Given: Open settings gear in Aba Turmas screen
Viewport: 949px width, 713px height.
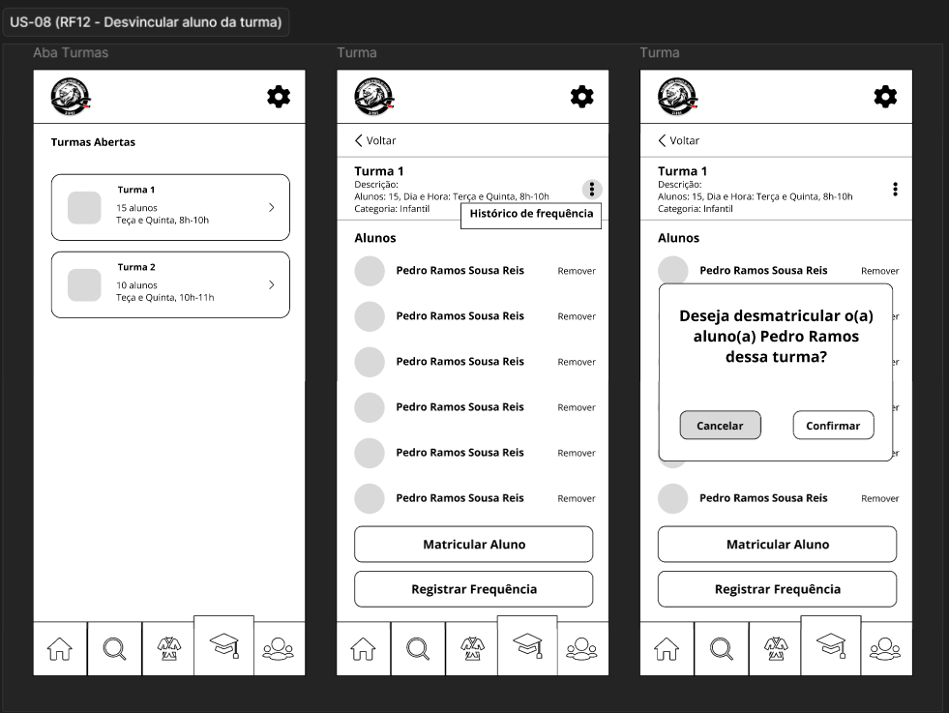Looking at the screenshot, I should tap(279, 97).
